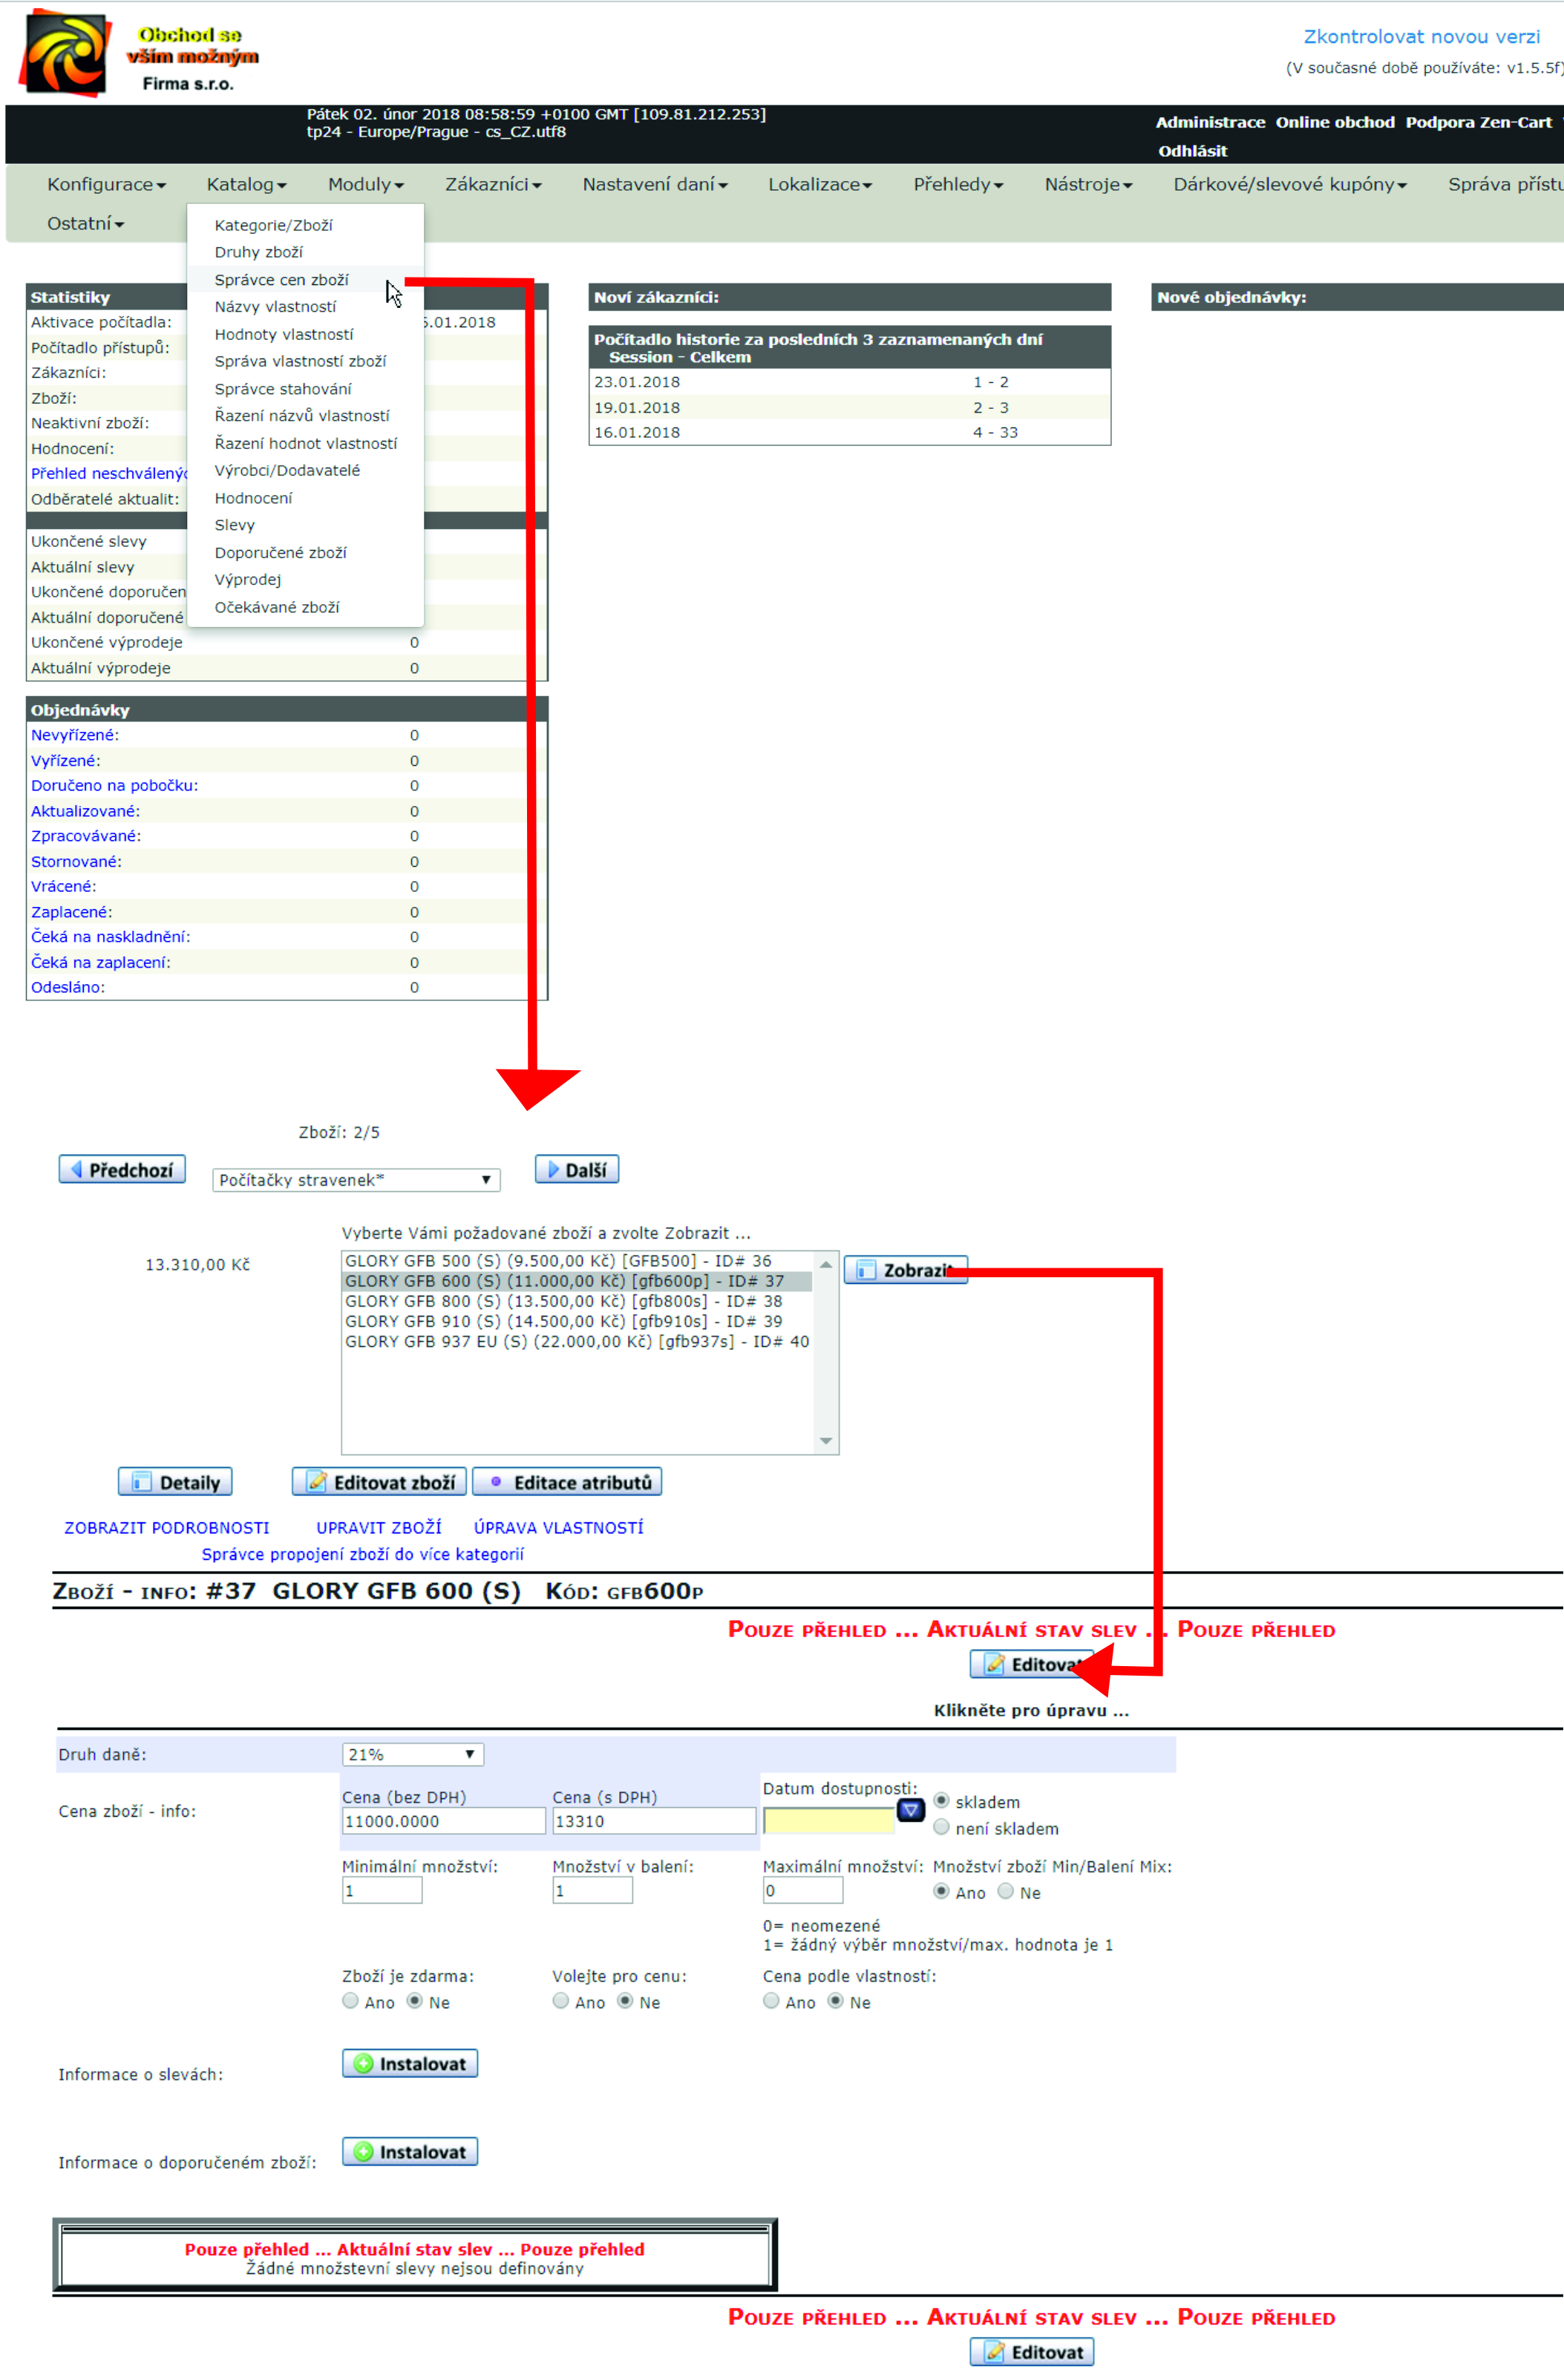
Task: Open the 21% tax class dropdown
Action: coord(412,1754)
